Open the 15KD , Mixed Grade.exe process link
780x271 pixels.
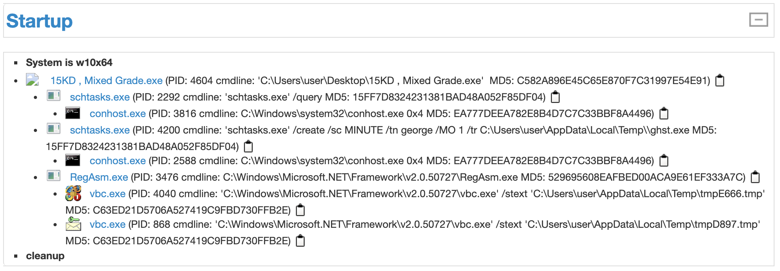coord(106,81)
